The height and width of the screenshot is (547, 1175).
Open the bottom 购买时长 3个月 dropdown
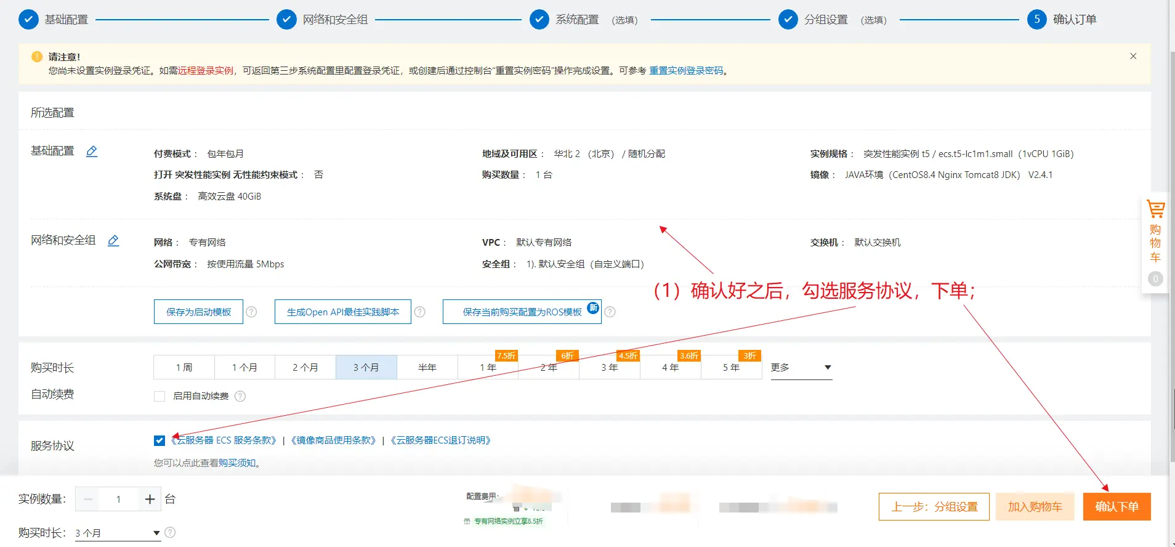click(117, 533)
